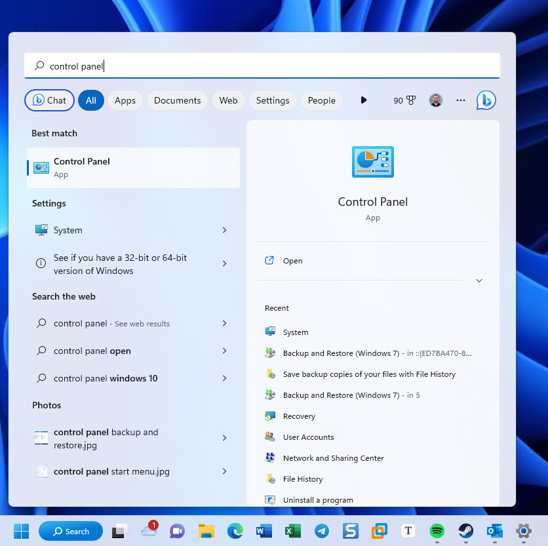Image resolution: width=548 pixels, height=546 pixels.
Task: Expand 32-bit or 64-bit result arrow
Action: (224, 263)
